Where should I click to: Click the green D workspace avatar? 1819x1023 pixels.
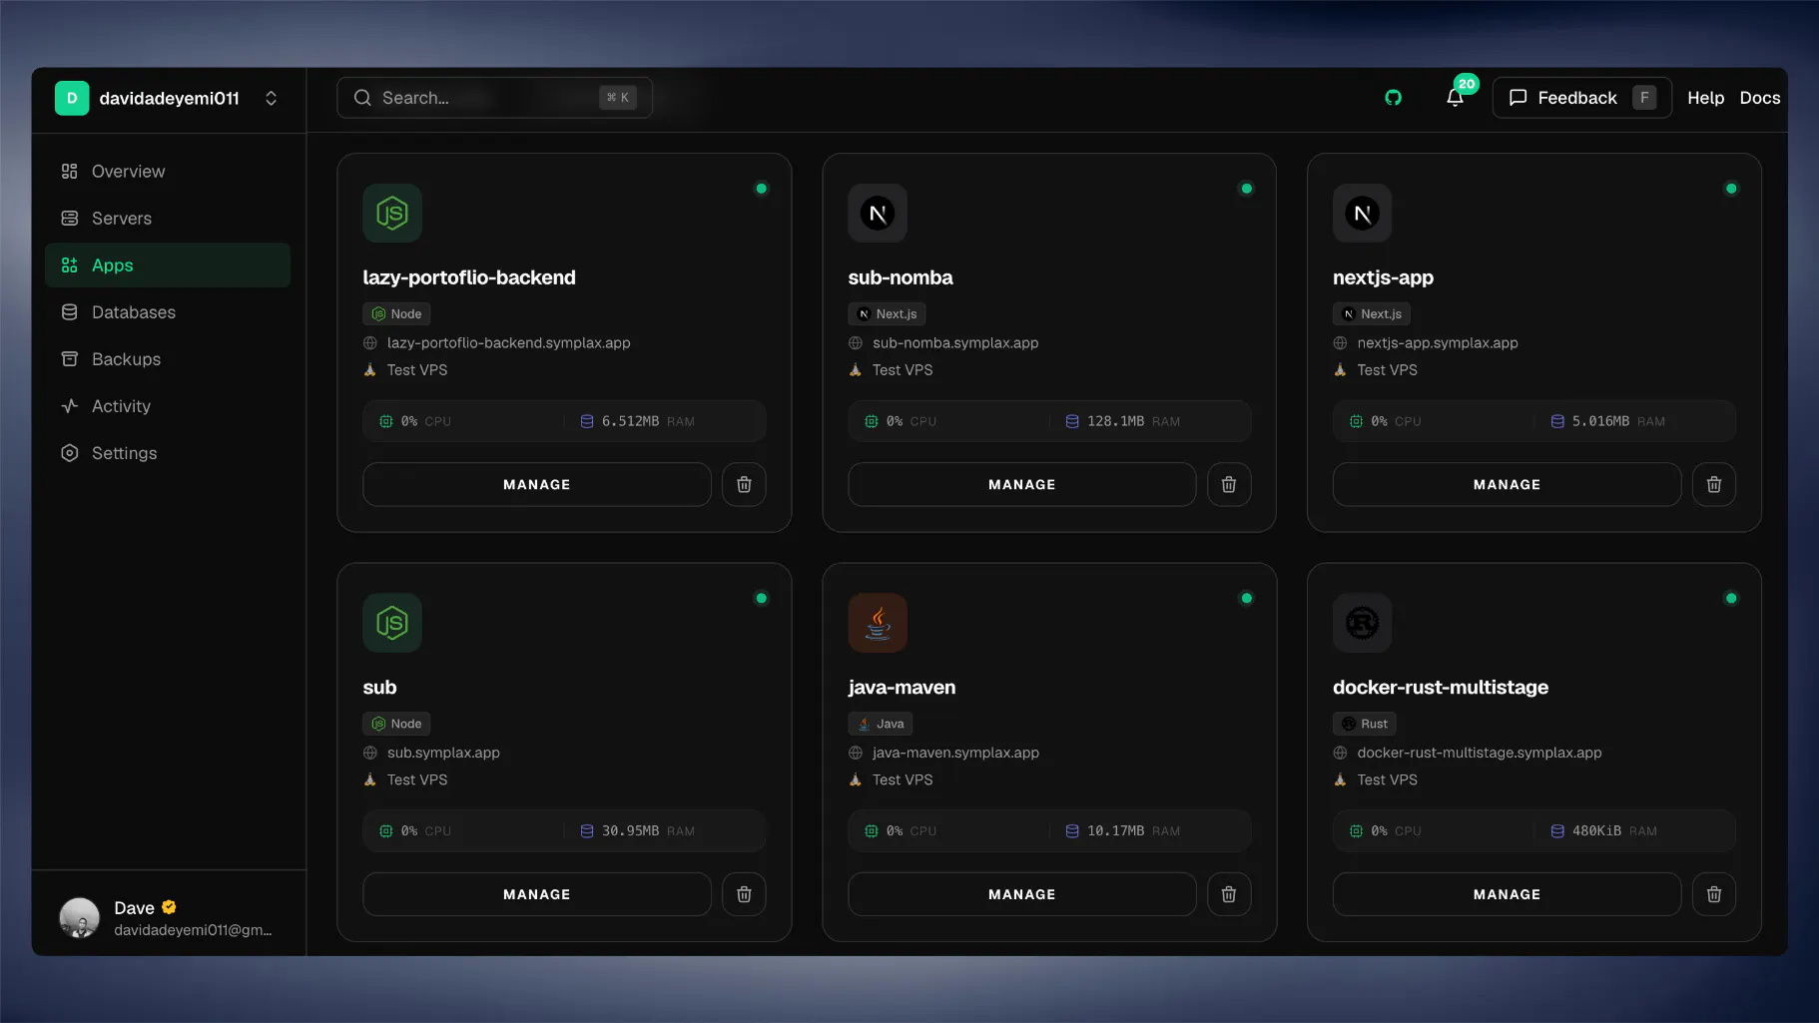tap(72, 98)
